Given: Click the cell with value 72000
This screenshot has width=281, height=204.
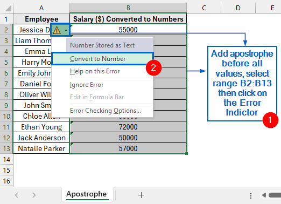Looking at the screenshot, I should click(x=128, y=127).
